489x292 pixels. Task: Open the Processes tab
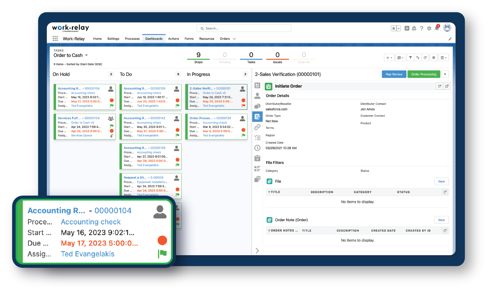pyautogui.click(x=132, y=39)
